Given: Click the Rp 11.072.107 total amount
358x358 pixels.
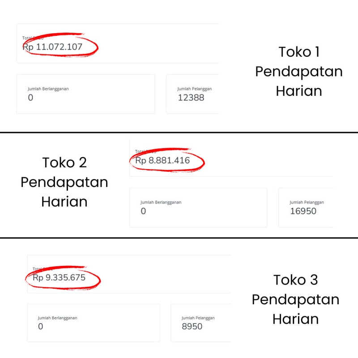Looking at the screenshot, I should [x=52, y=47].
